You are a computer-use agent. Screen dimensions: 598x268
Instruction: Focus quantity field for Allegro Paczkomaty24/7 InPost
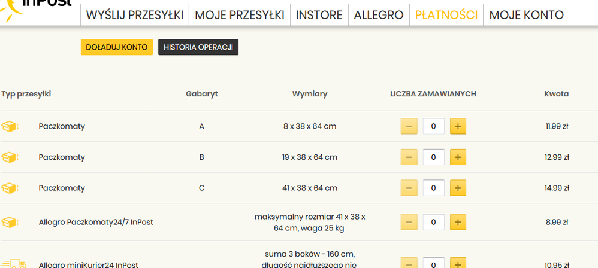click(x=434, y=222)
